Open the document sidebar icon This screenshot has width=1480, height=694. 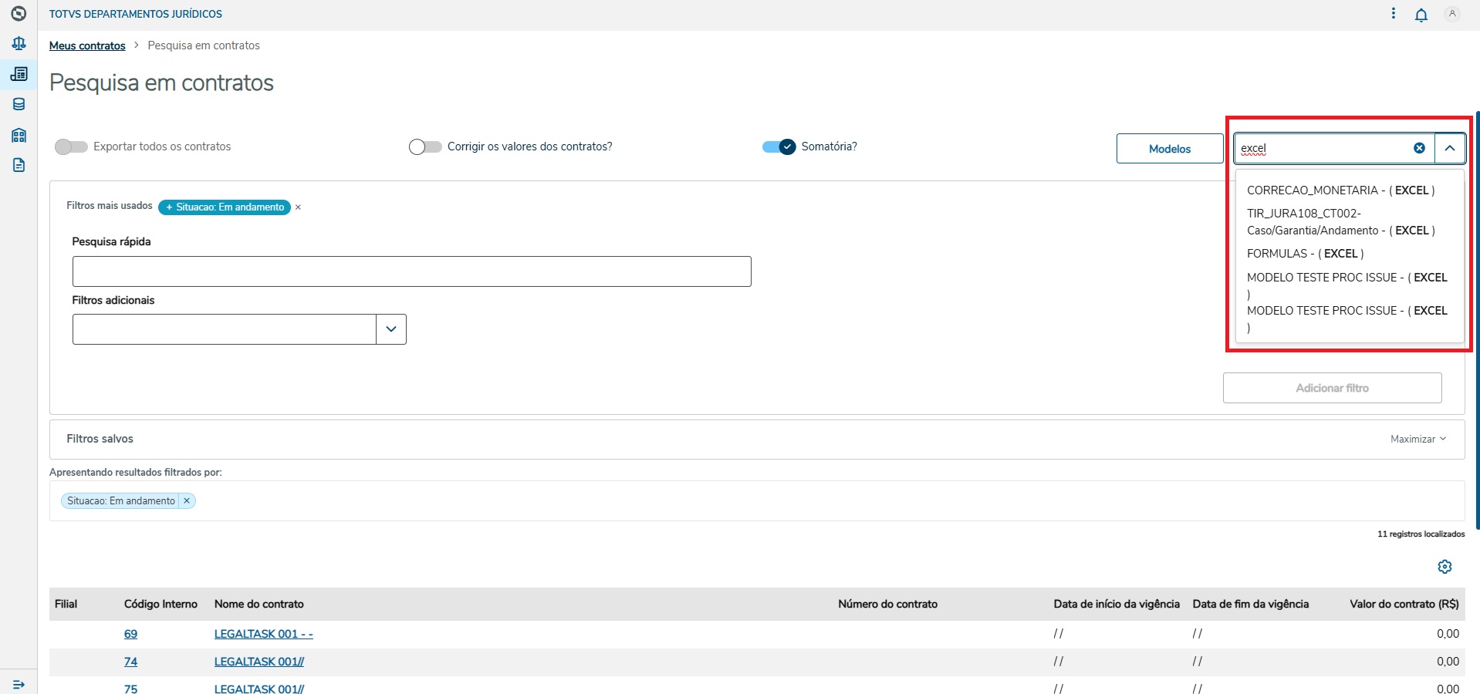(x=19, y=165)
